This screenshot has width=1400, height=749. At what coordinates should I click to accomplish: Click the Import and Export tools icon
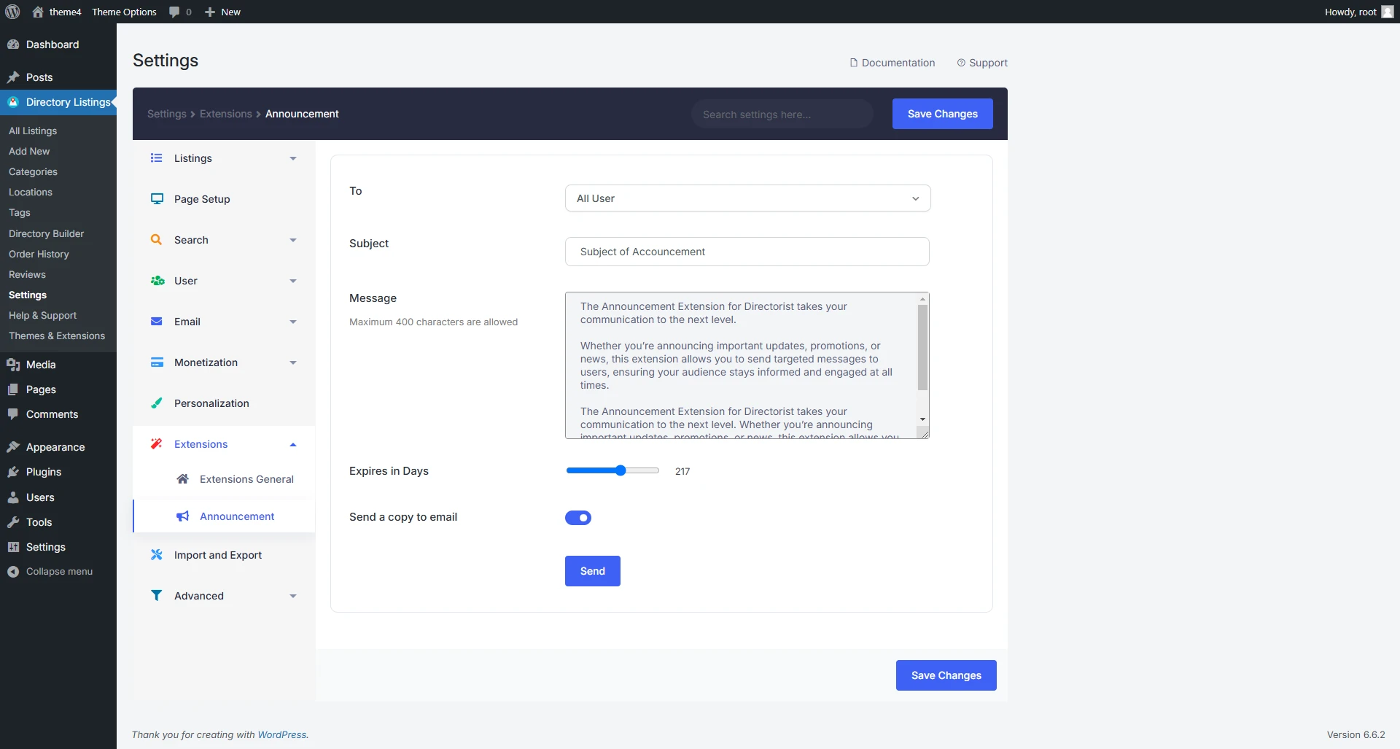[x=156, y=555]
